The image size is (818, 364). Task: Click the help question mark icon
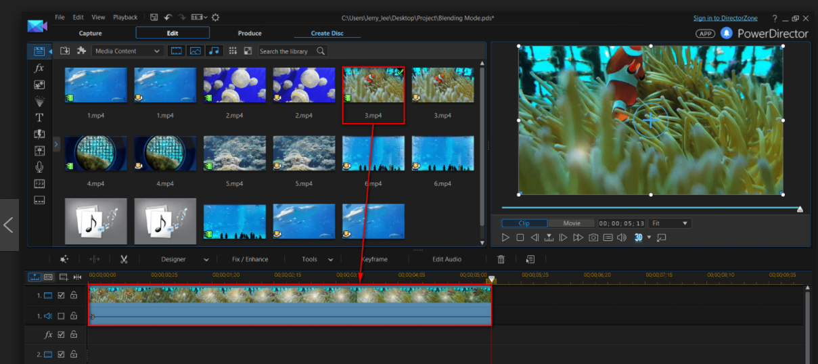click(x=775, y=18)
